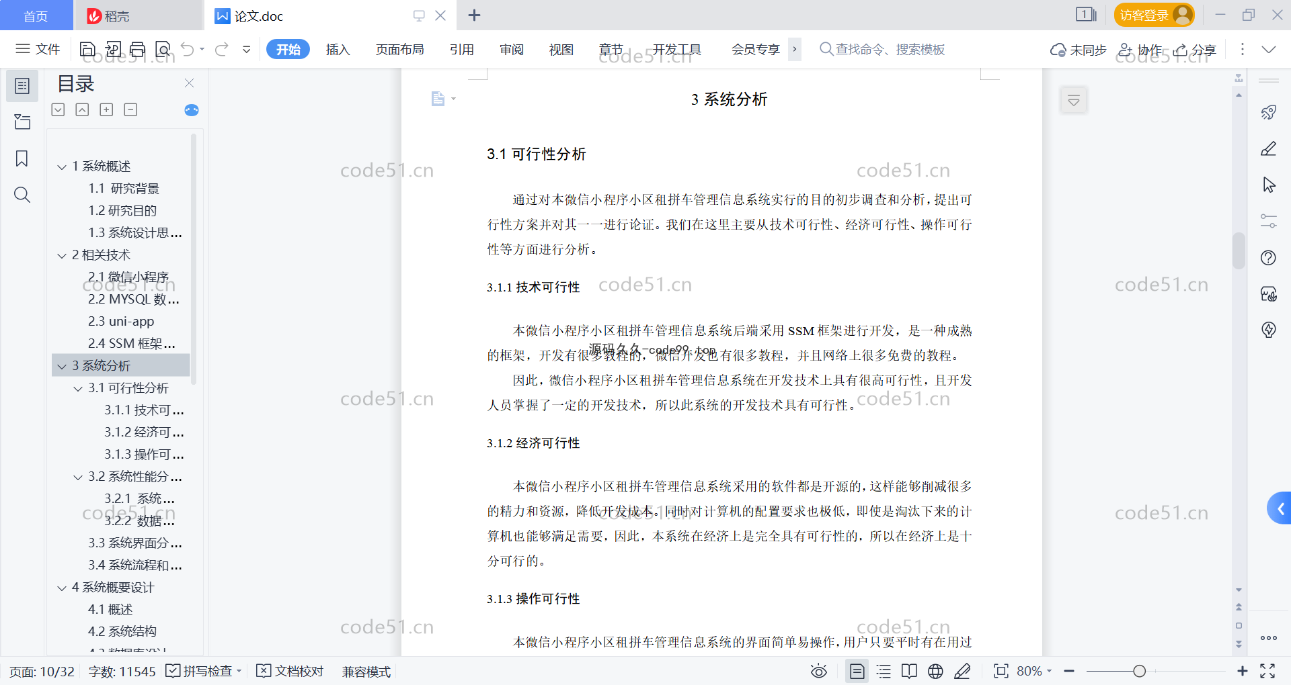This screenshot has width=1291, height=685.
Task: Open the 文件 menu
Action: click(38, 49)
